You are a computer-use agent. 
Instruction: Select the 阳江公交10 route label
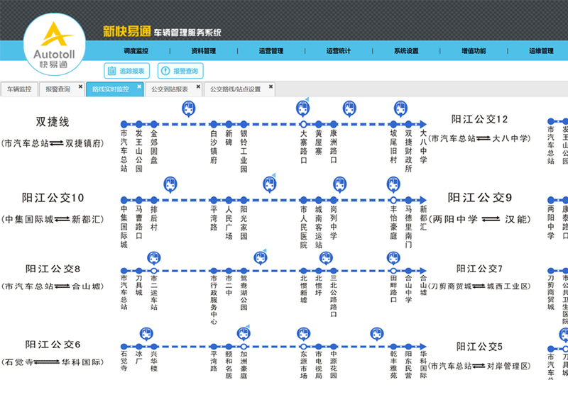(53, 198)
